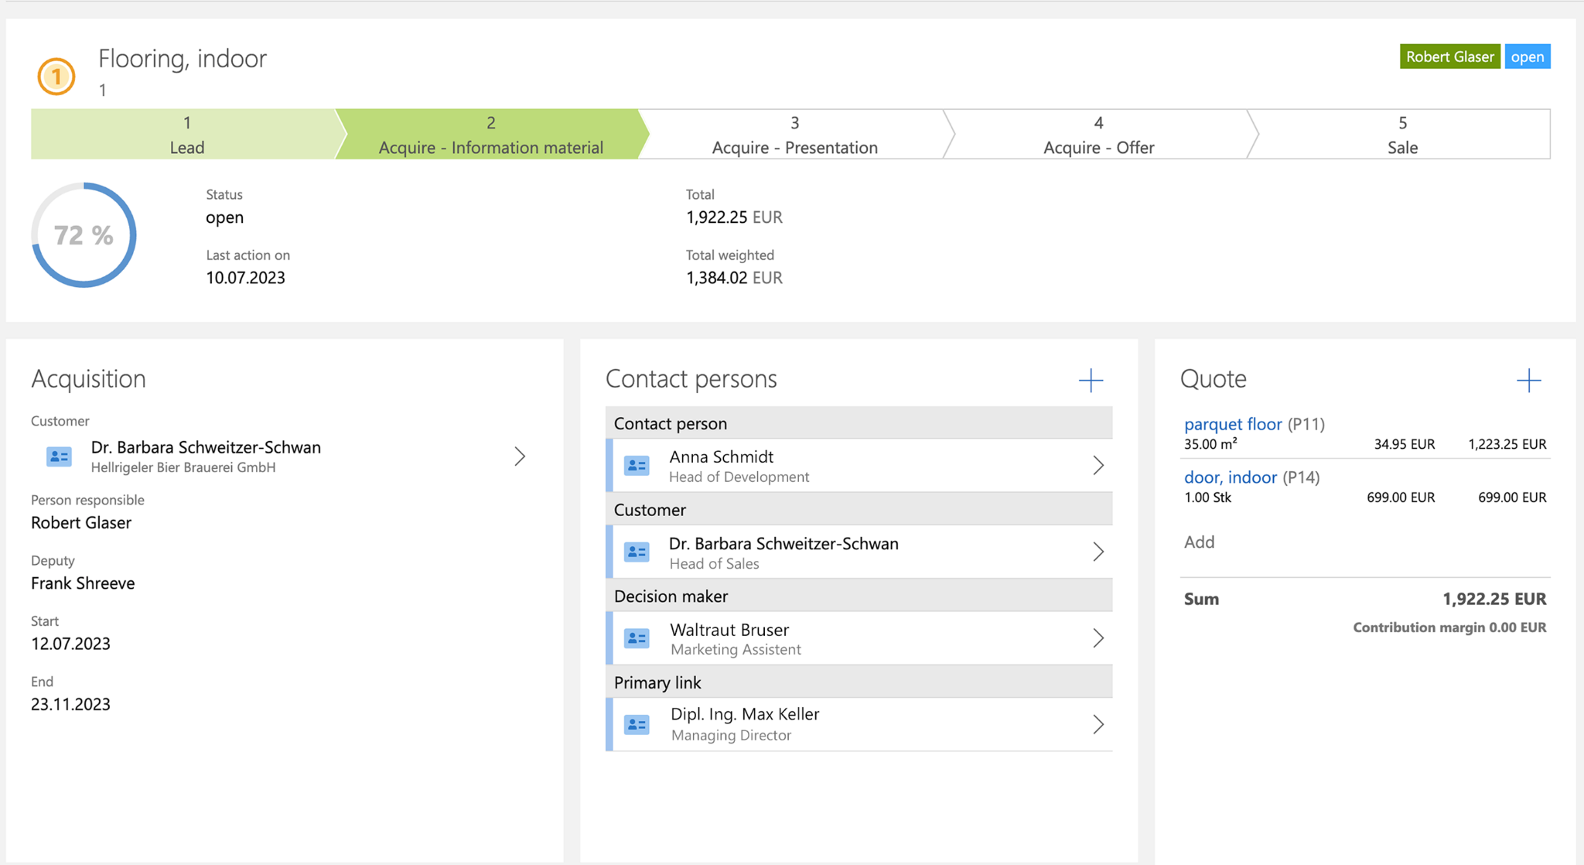Screen dimensions: 1584x865
Task: Open the parquet floor quote item link
Action: coord(1233,424)
